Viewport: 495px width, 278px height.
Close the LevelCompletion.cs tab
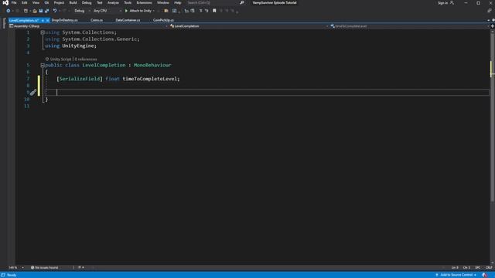(48, 20)
